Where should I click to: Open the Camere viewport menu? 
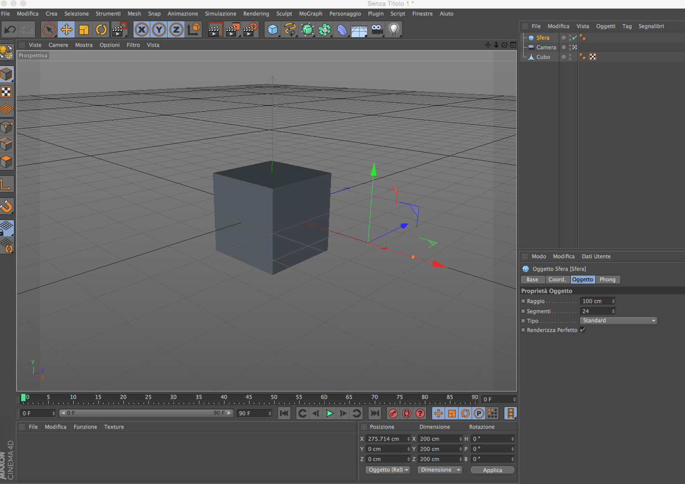pos(58,45)
